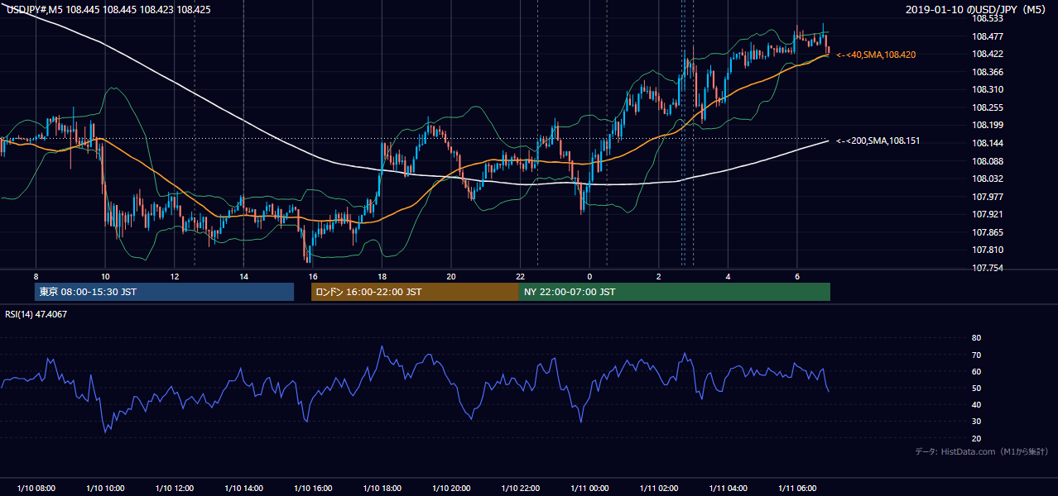This screenshot has width=1058, height=496.
Task: Click the ロンドン 16:00-22:00 JST session bar
Action: point(415,292)
